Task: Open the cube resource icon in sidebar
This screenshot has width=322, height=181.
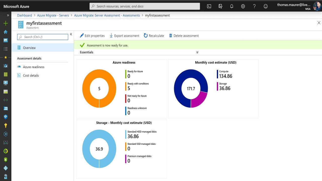Action: coord(6,66)
